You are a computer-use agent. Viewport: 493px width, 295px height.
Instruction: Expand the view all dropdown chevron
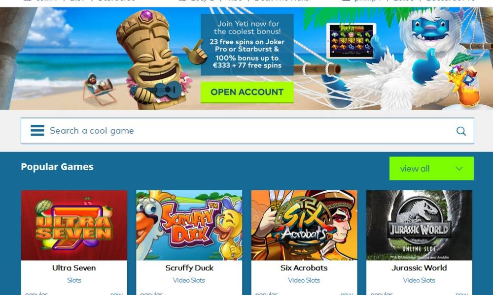[459, 169]
